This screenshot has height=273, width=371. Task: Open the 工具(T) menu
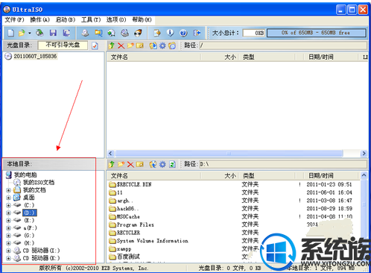(91, 19)
